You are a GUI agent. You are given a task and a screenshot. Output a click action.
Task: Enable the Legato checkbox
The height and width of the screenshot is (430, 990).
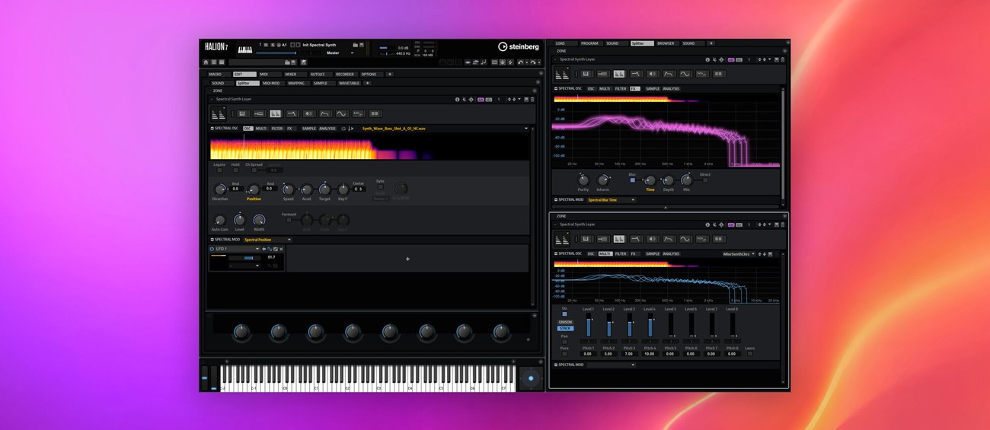(219, 170)
